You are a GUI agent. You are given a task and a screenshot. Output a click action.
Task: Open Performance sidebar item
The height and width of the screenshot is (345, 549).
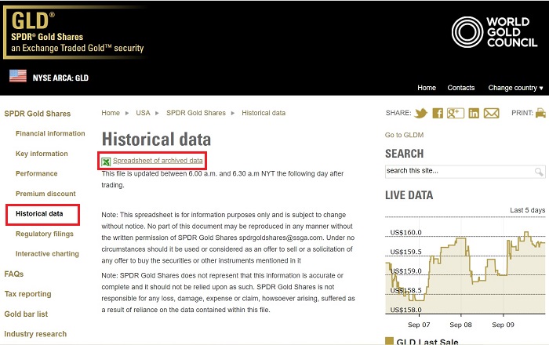[36, 173]
